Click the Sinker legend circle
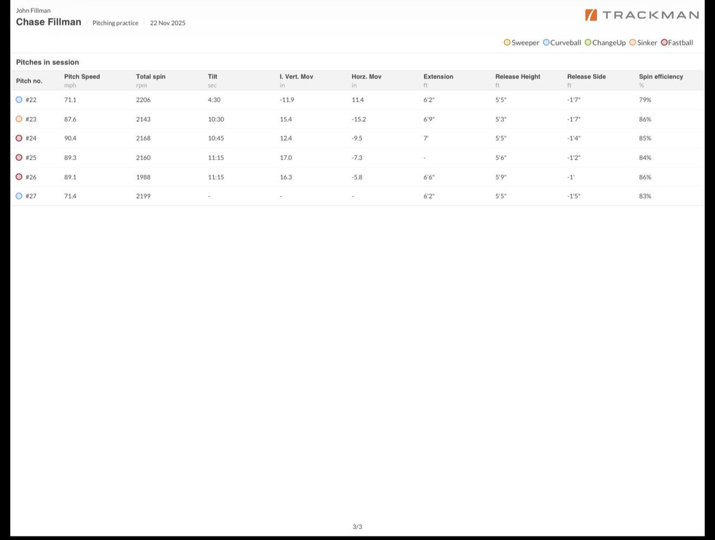This screenshot has height=540, width=715. (633, 43)
